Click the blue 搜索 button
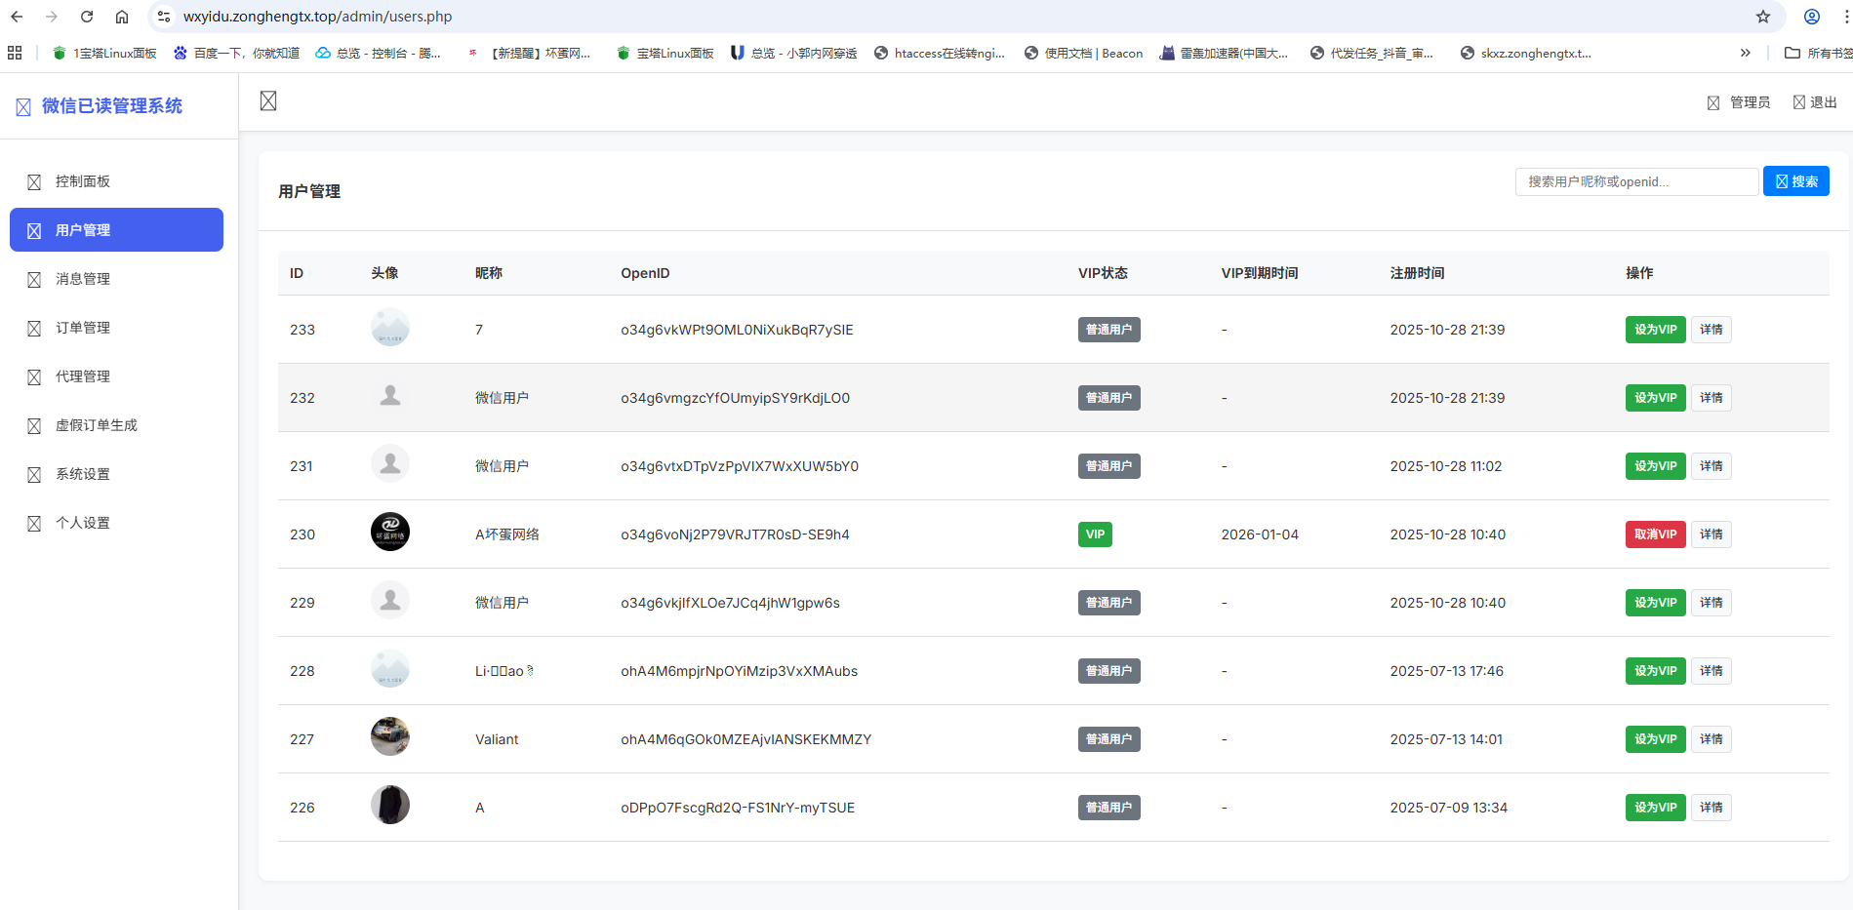This screenshot has height=910, width=1853. (1795, 181)
